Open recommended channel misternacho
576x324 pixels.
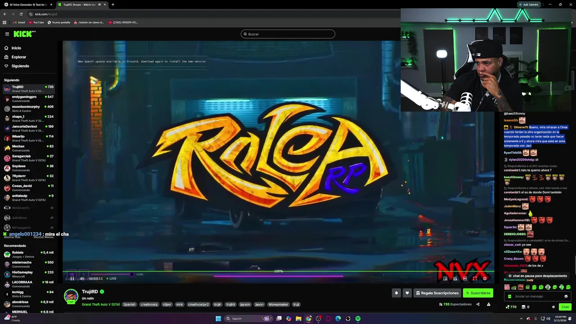point(29,264)
